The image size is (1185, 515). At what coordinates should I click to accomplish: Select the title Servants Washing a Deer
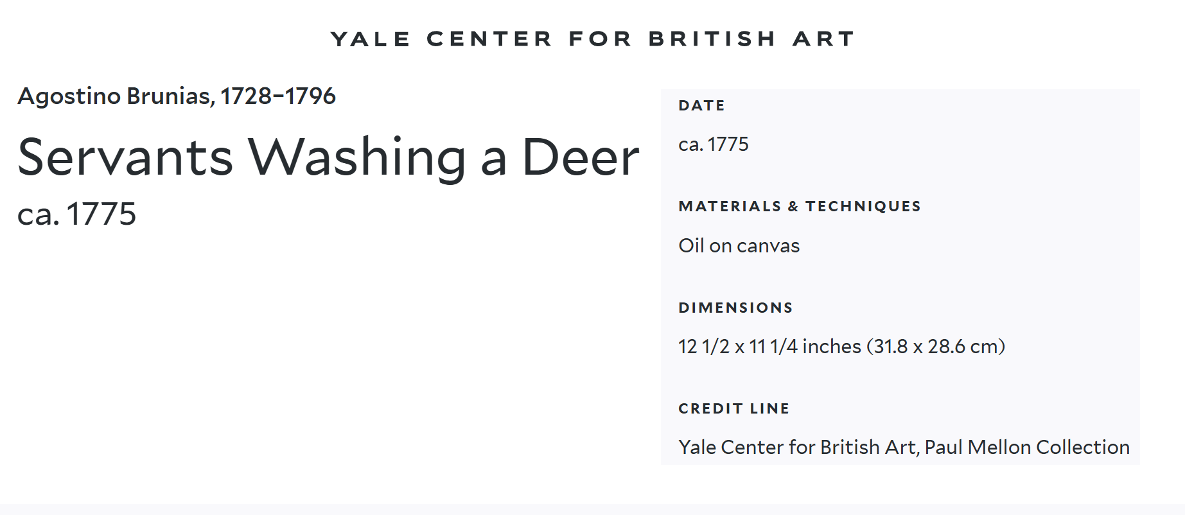point(328,157)
